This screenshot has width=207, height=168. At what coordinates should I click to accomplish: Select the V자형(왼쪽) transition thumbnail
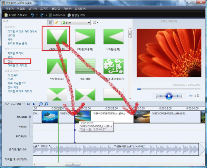point(114,37)
